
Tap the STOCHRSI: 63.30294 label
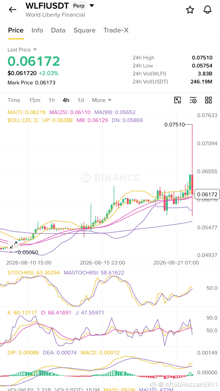click(x=34, y=273)
